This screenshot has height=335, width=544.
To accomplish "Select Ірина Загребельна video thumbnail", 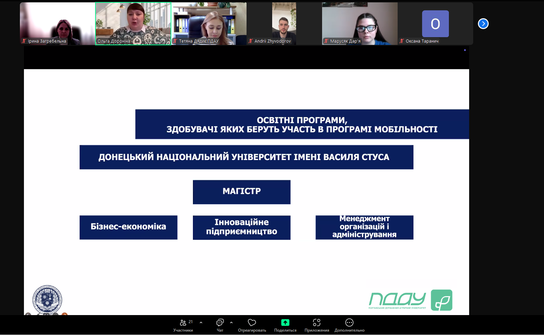I will [57, 24].
